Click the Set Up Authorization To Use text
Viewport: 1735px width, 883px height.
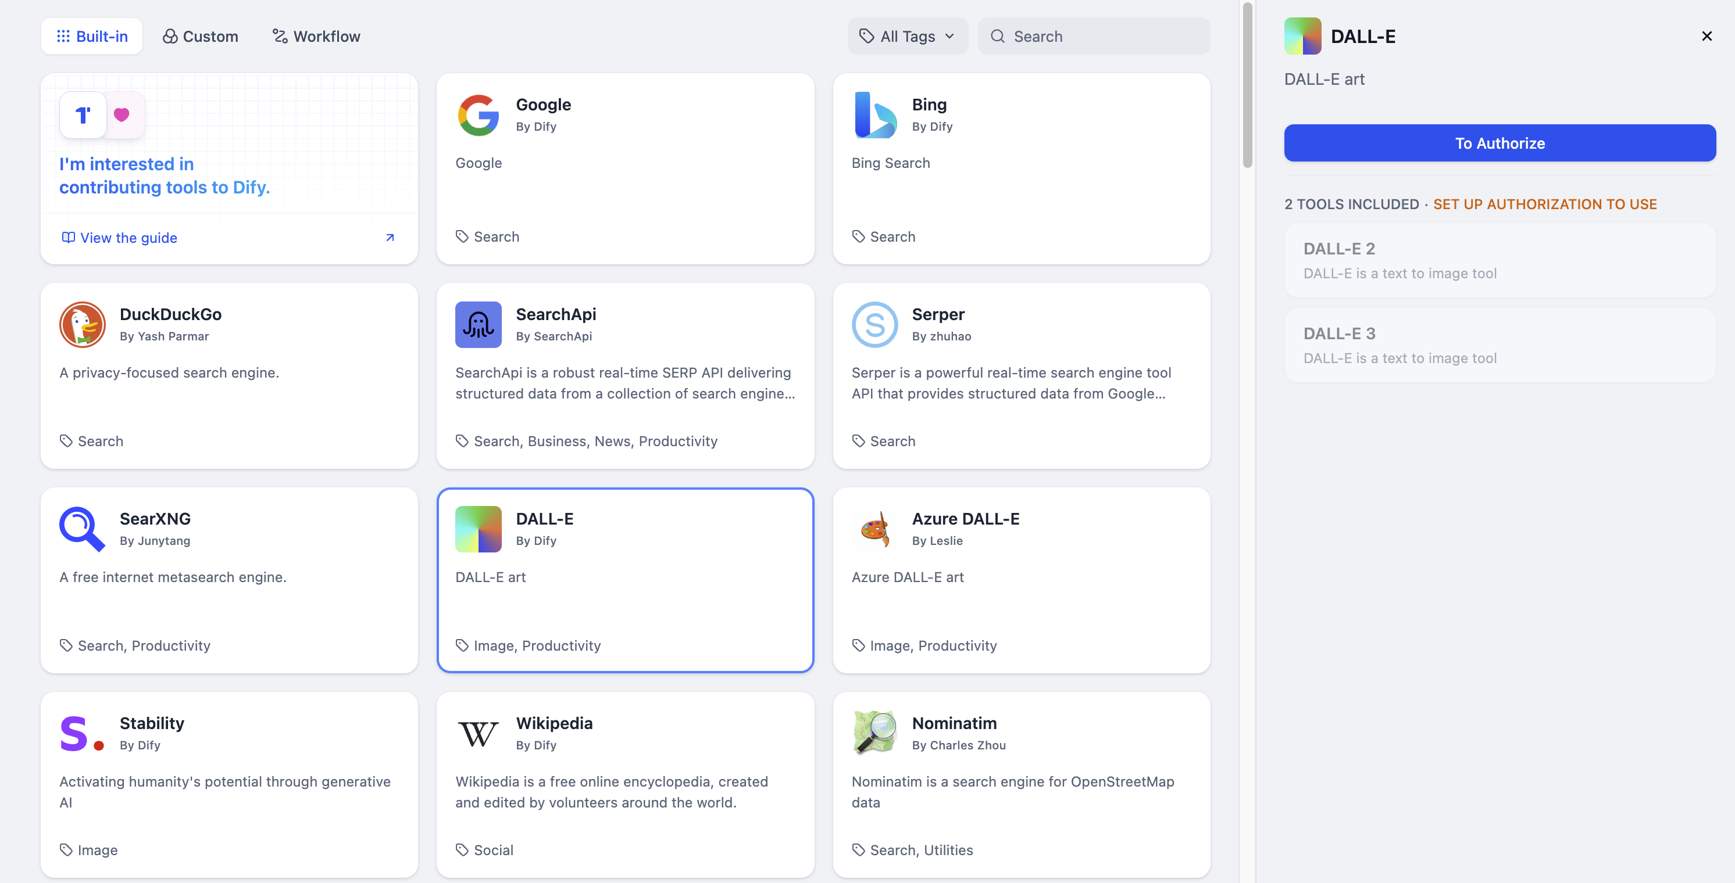1544,204
